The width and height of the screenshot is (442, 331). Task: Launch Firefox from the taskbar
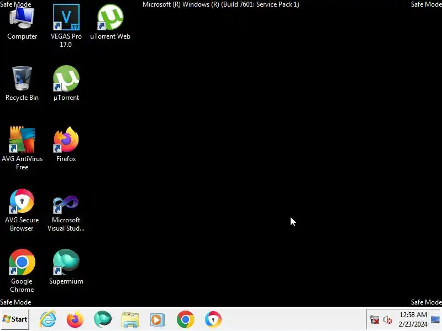pos(75,319)
